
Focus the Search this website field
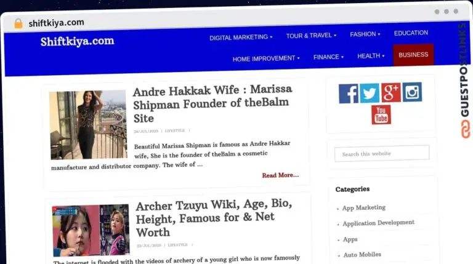click(x=382, y=153)
